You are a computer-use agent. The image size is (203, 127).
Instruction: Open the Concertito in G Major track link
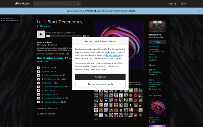coord(53,98)
